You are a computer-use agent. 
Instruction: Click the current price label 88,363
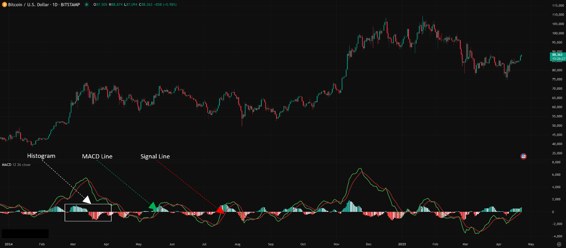click(x=557, y=54)
